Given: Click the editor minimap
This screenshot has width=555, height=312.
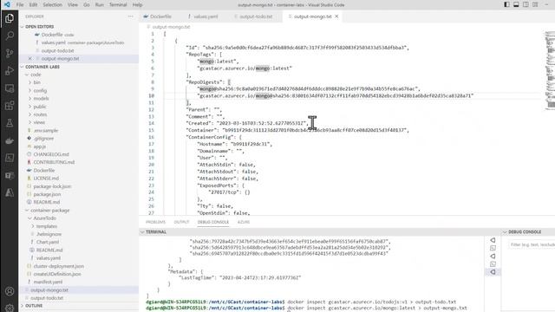Looking at the screenshot, I should tap(550, 71).
